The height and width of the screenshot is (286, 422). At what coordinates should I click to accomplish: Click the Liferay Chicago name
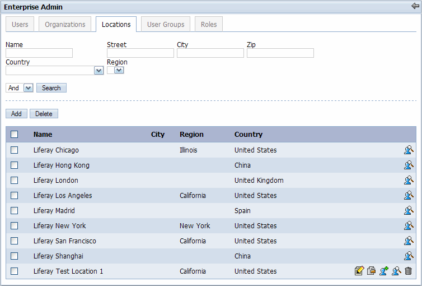point(56,150)
